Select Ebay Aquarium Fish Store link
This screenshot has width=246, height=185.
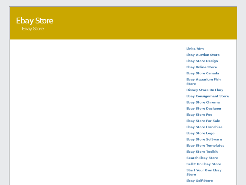pyautogui.click(x=203, y=81)
